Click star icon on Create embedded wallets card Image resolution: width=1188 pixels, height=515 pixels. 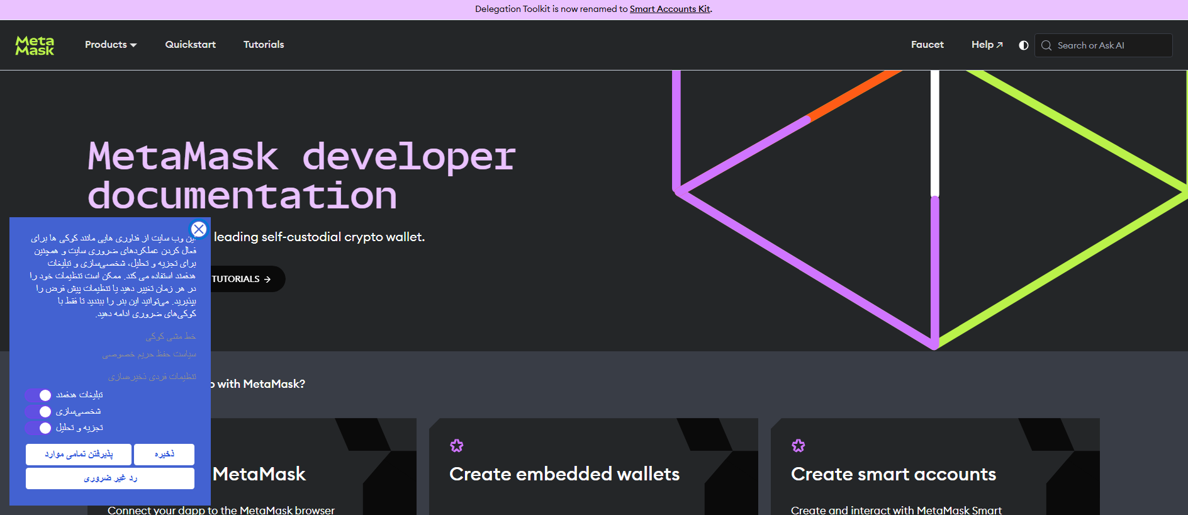pos(457,446)
